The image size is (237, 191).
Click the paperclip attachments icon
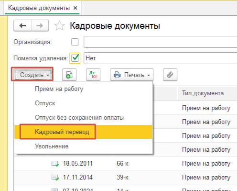click(x=170, y=75)
